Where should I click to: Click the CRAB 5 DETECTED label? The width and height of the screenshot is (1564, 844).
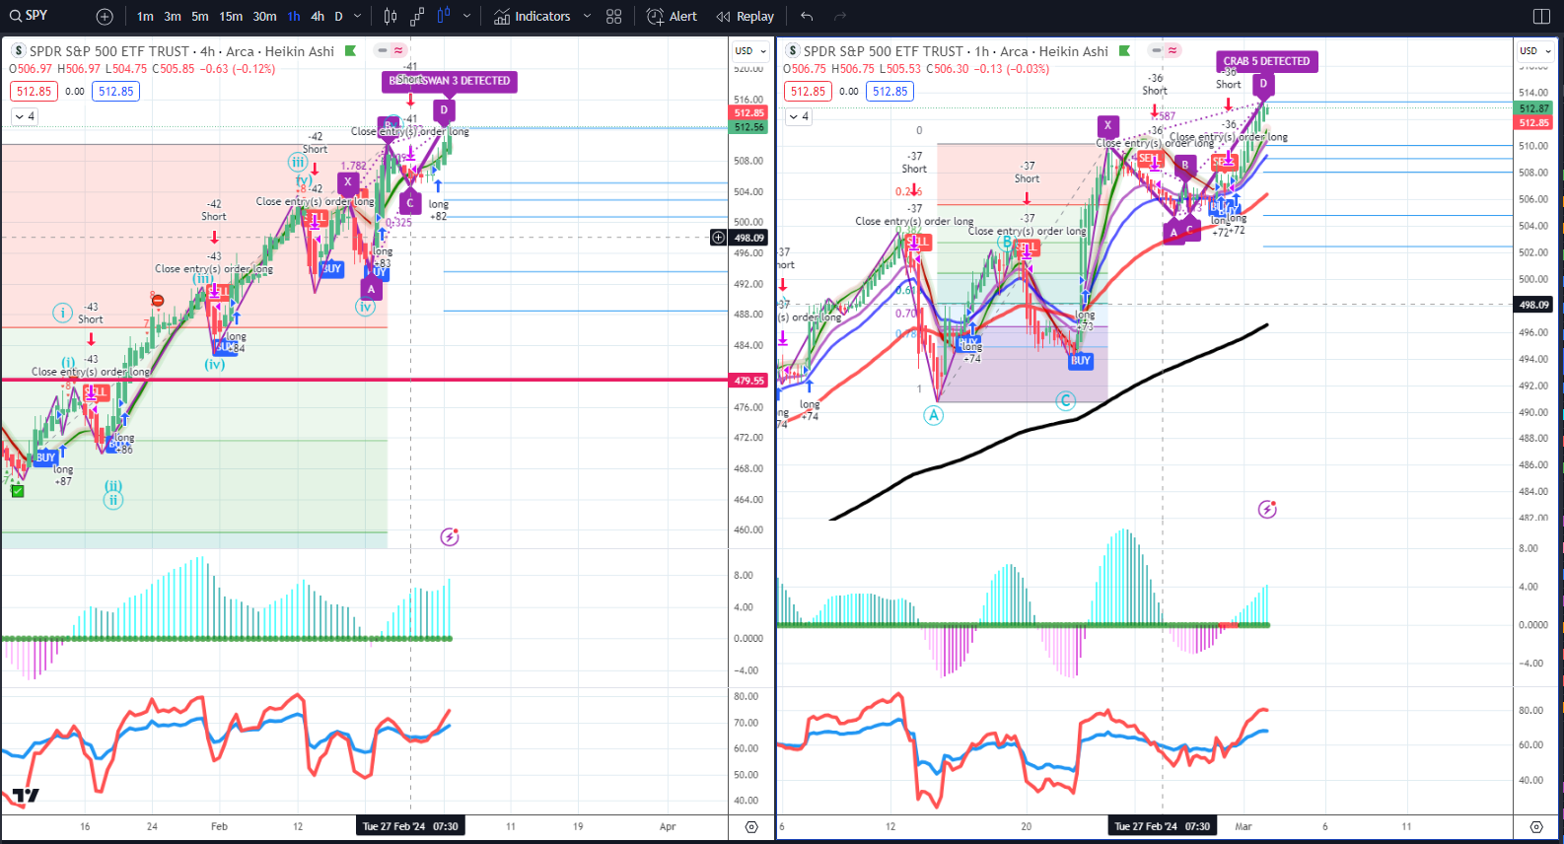tap(1267, 61)
